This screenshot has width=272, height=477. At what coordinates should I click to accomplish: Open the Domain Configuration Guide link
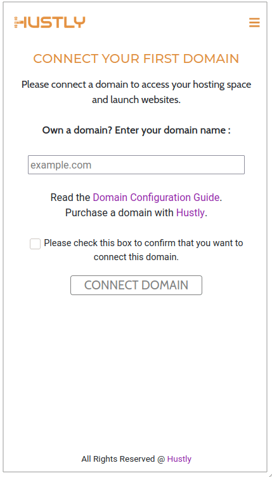point(156,197)
